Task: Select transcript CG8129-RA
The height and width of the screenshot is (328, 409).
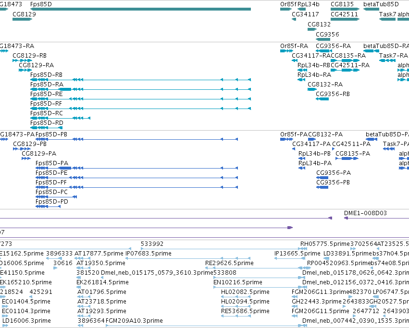Action: pos(36,65)
